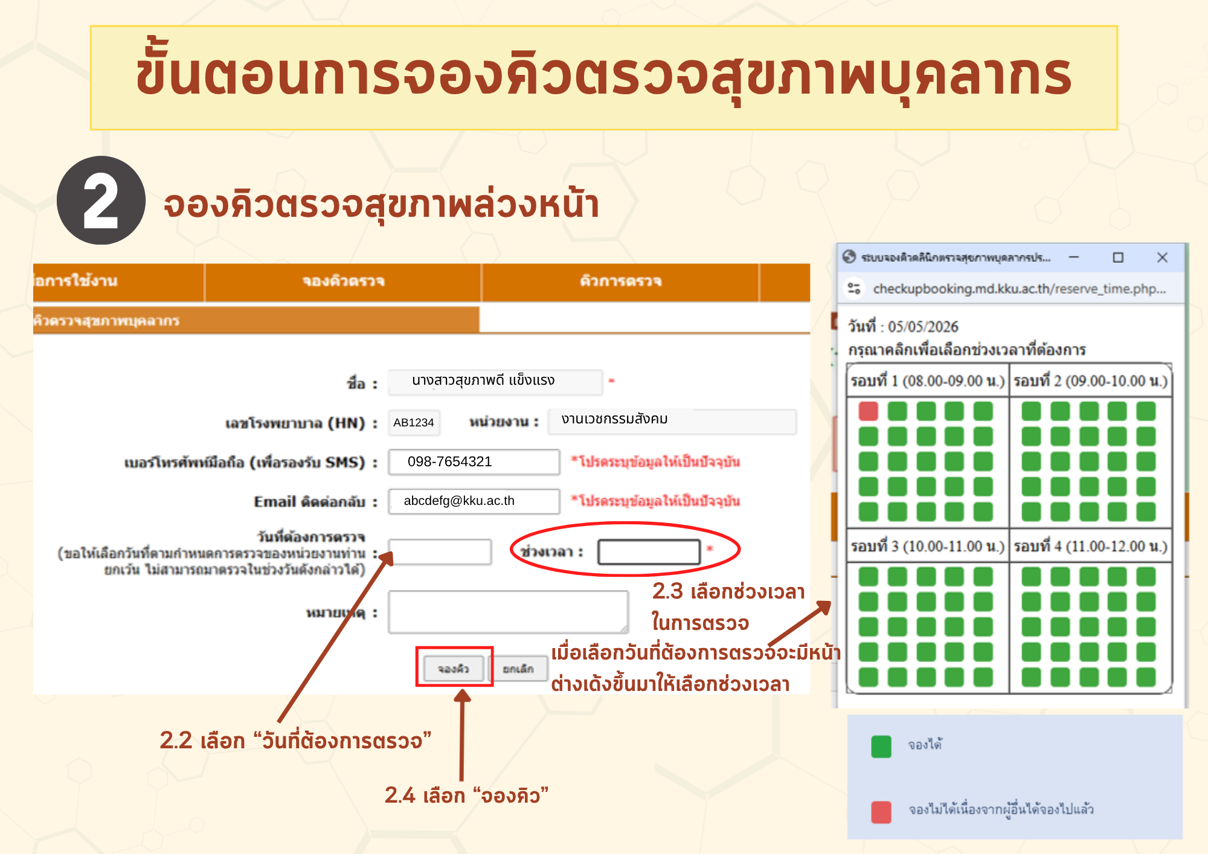Select first green slot in round 3

click(x=868, y=577)
